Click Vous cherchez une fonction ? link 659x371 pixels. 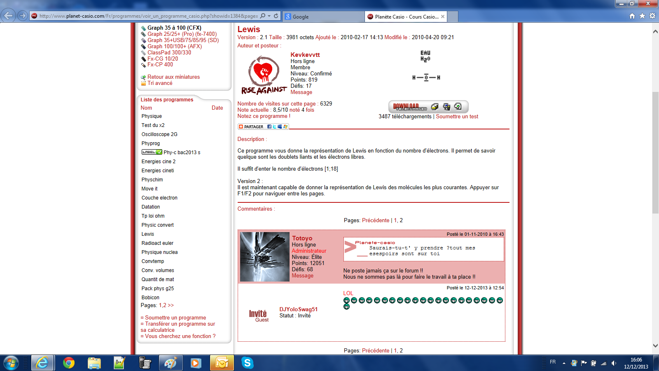[x=180, y=336]
